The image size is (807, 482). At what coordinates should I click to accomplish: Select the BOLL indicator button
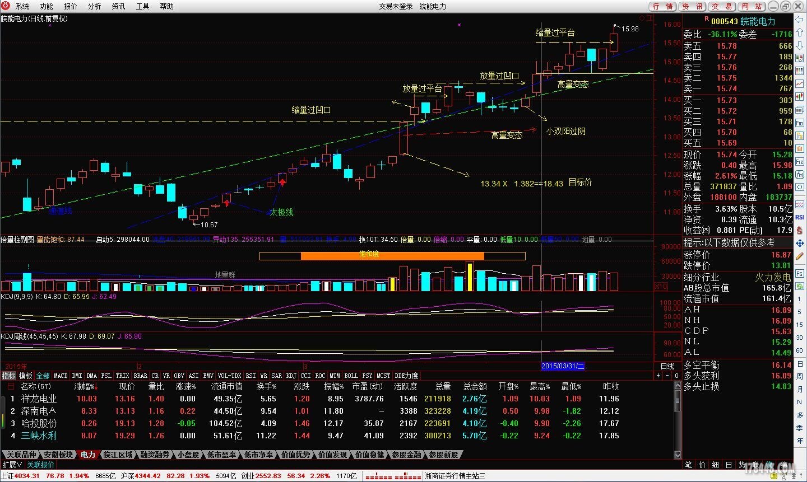[x=351, y=376]
